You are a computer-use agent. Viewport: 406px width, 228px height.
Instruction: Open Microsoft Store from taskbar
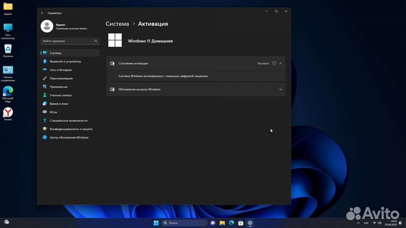(x=241, y=223)
